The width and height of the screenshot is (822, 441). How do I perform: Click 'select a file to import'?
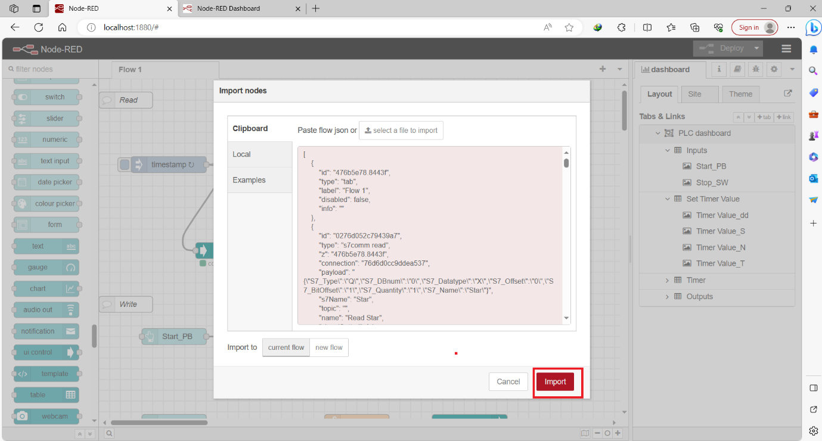(x=401, y=130)
